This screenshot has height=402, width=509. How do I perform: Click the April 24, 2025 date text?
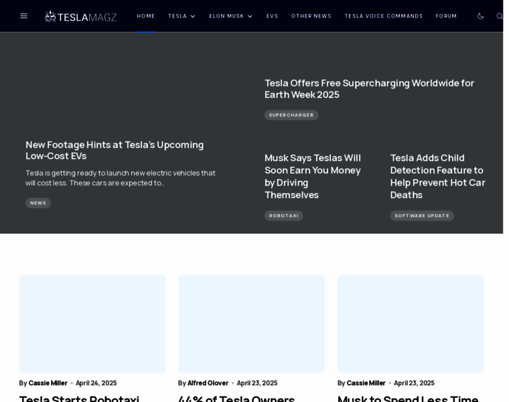pos(96,383)
